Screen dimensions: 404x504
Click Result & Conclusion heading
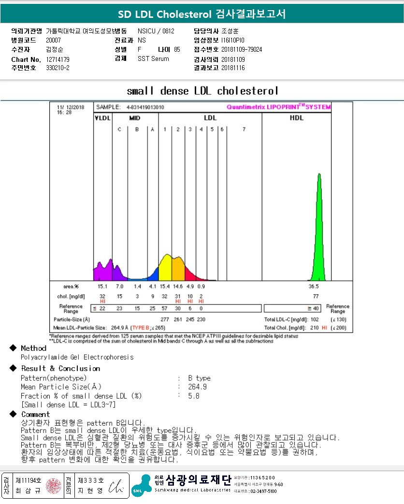(61, 368)
